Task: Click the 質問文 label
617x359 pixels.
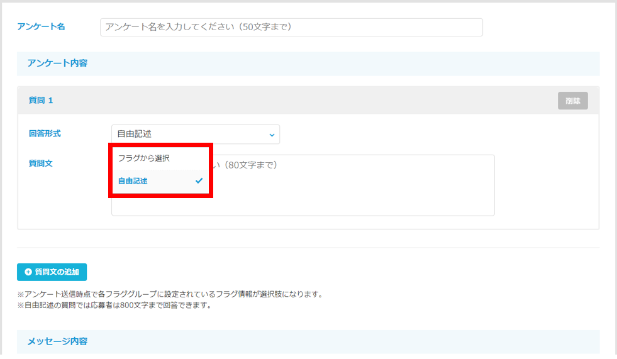Action: point(40,163)
